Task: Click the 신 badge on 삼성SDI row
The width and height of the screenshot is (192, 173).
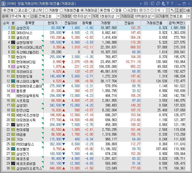Action: coord(13,105)
